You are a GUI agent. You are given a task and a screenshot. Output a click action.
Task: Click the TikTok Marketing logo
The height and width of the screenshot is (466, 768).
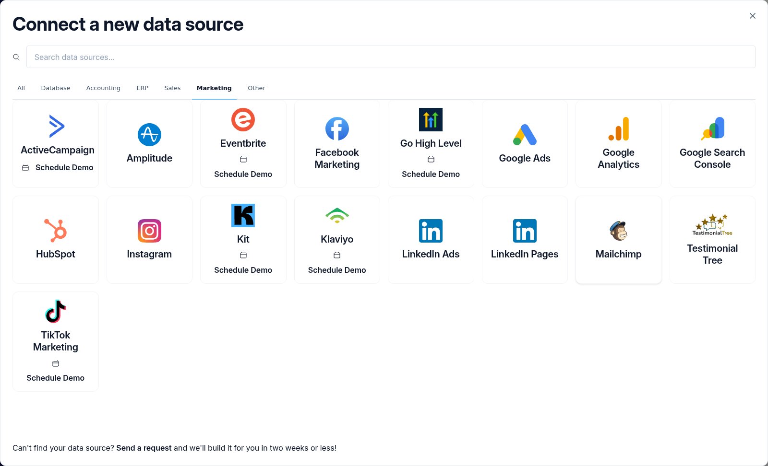56,312
